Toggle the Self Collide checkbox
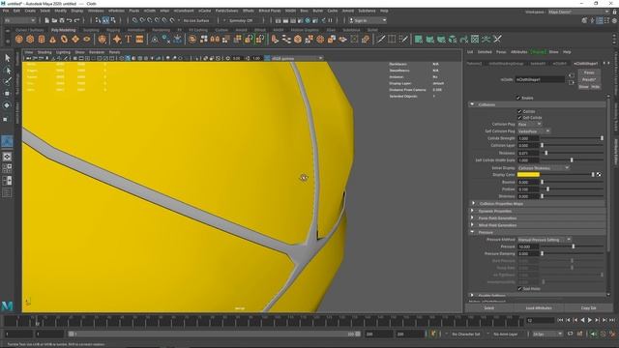 (519, 118)
